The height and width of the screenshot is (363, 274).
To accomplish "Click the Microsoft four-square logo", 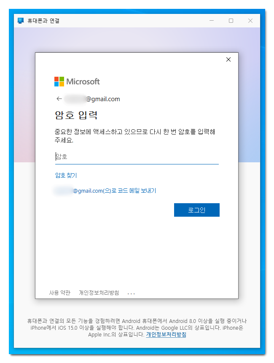I will pyautogui.click(x=59, y=82).
